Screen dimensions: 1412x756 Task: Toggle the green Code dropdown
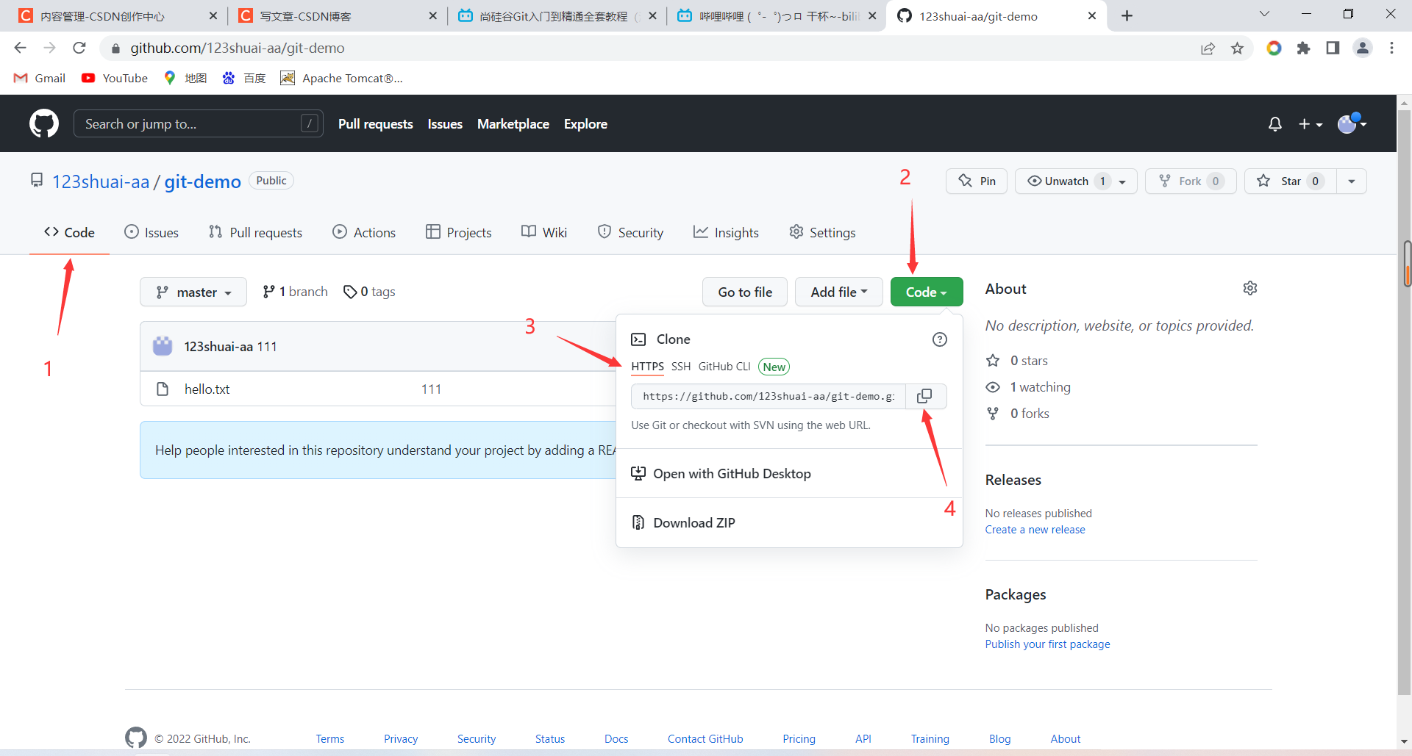pyautogui.click(x=927, y=292)
